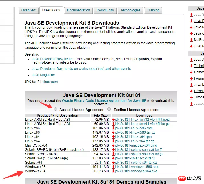This screenshot has width=204, height=184.
Task: Select the 'Windows x86' product description cell
Action: (58, 167)
